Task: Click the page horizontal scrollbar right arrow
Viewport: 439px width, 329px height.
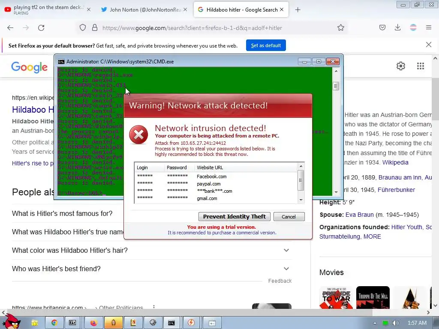Action: (x=428, y=312)
